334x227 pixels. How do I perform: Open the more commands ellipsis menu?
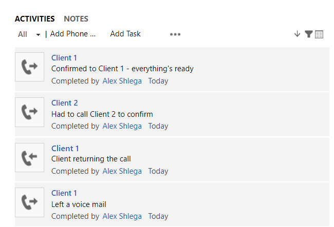(x=175, y=34)
